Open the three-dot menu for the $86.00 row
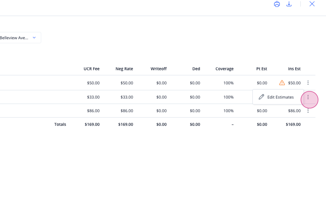 [308, 111]
